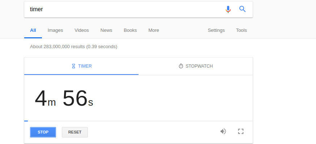Switch to the STOPWATCH tab

(x=196, y=66)
